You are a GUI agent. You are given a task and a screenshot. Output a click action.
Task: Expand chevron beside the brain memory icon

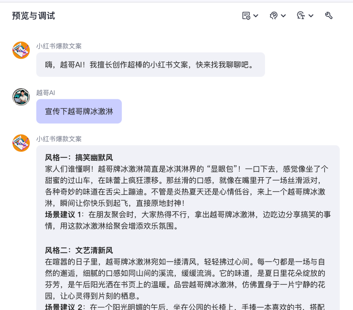(283, 16)
